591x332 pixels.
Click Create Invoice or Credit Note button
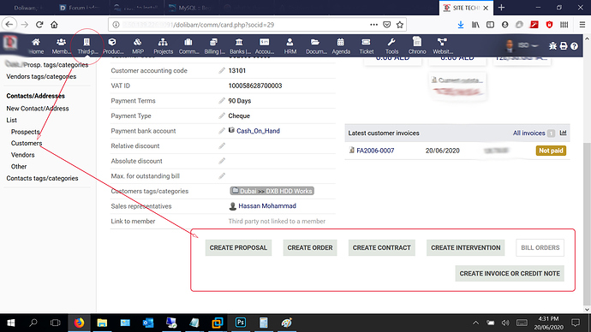tap(510, 274)
